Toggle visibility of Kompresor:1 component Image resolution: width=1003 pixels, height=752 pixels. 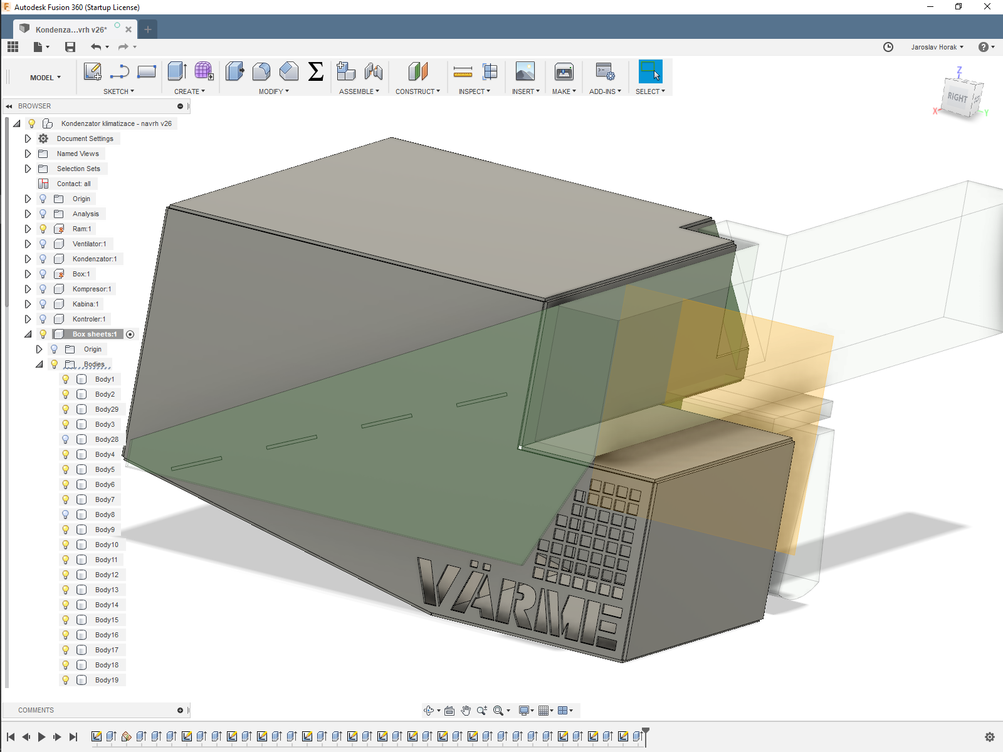(43, 289)
